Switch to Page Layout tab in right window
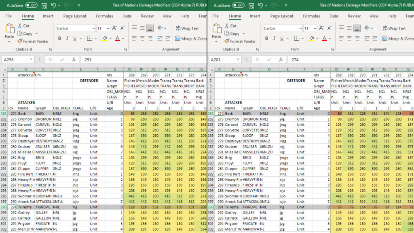The image size is (414, 233). coord(282,16)
